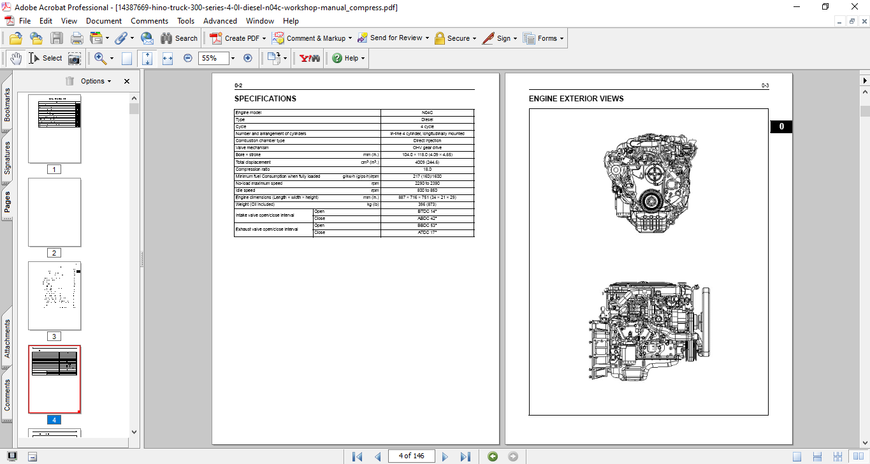This screenshot has width=870, height=464.
Task: Click the Print icon in toolbar
Action: pyautogui.click(x=77, y=38)
